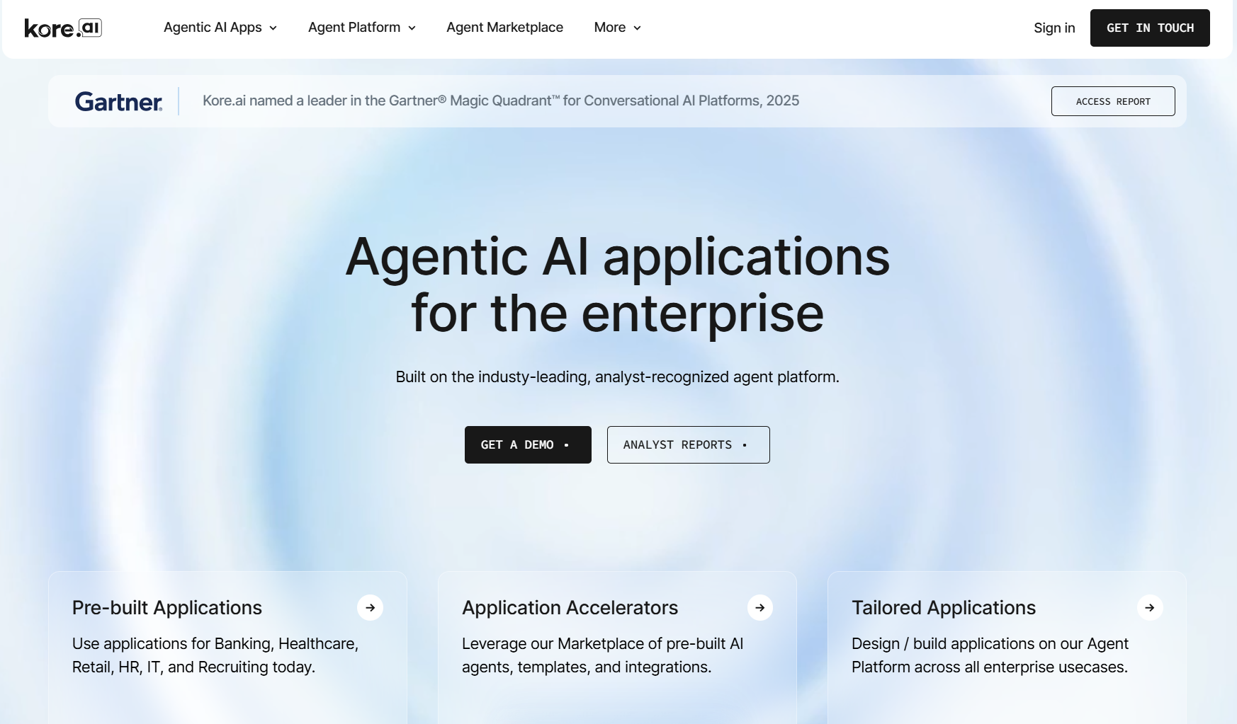Open the Application Accelerators heading
The image size is (1237, 724).
point(570,607)
